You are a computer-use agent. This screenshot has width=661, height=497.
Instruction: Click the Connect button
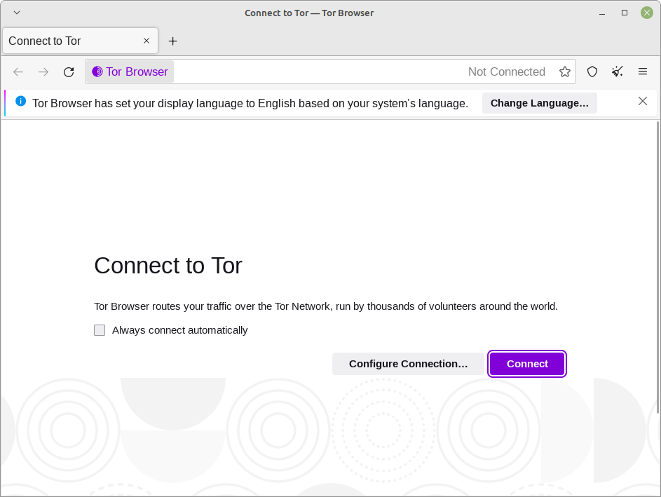coord(527,364)
